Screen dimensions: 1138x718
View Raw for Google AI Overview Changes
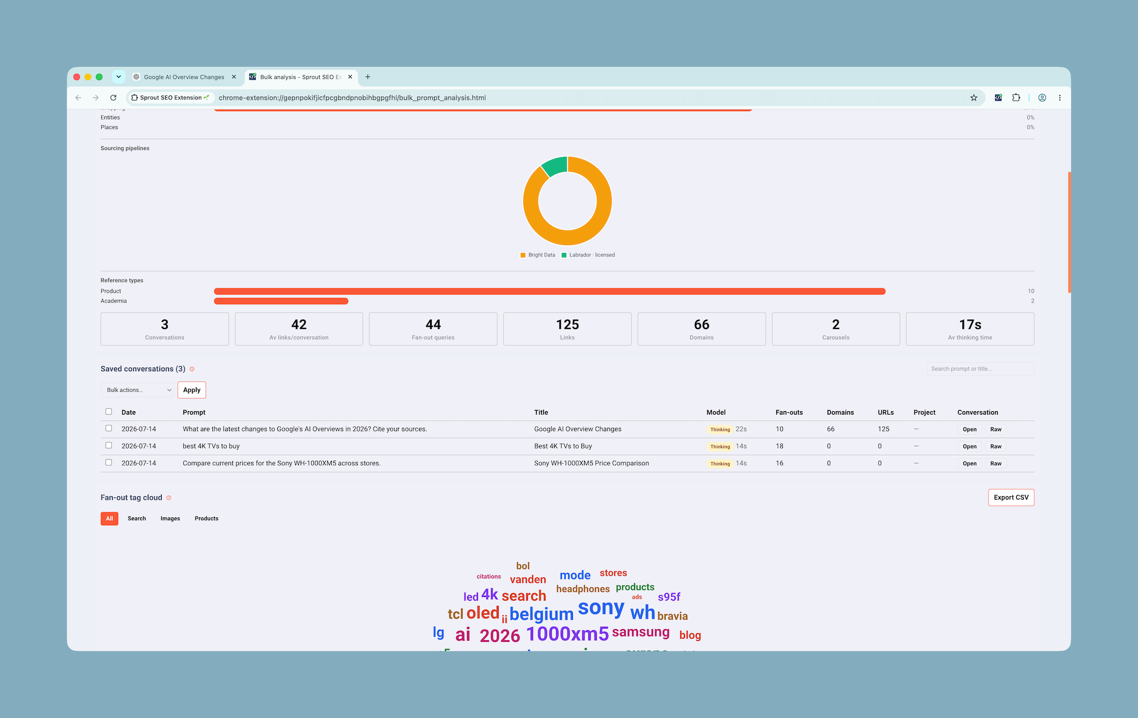[x=996, y=430]
